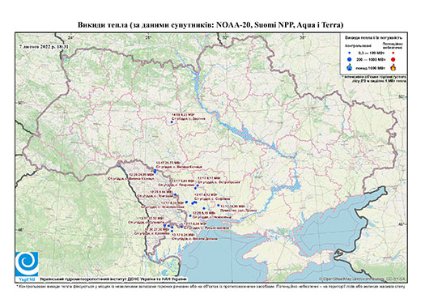The height and width of the screenshot is (298, 421).
Task: Click the institute credit line beside the logo
Action: click(113, 279)
